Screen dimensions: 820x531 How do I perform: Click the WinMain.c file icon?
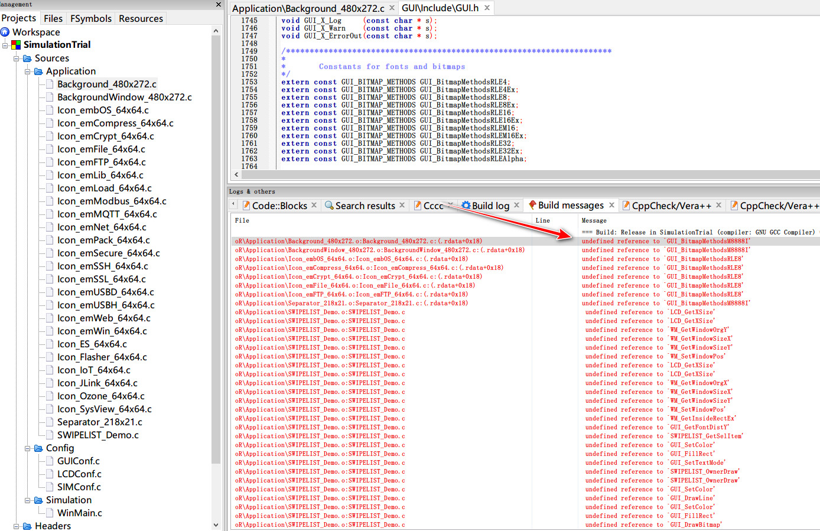click(x=50, y=513)
